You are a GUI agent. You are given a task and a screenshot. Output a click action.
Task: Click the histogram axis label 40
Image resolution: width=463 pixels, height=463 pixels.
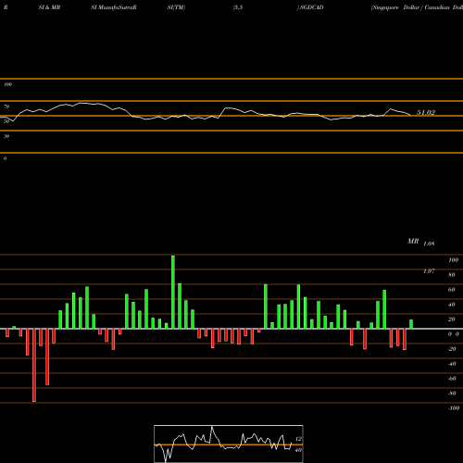click(452, 305)
